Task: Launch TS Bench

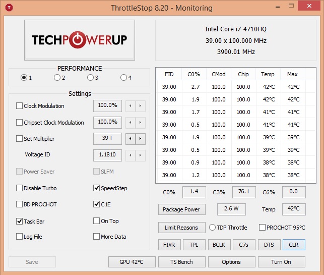Action: click(182, 262)
